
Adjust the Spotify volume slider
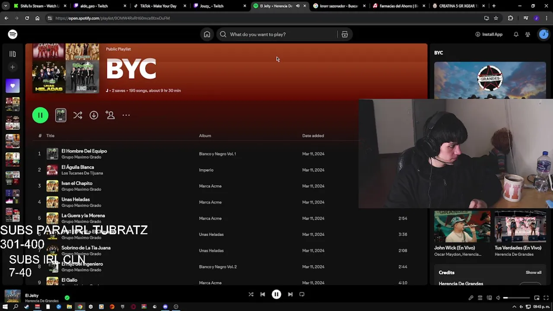[517, 298]
